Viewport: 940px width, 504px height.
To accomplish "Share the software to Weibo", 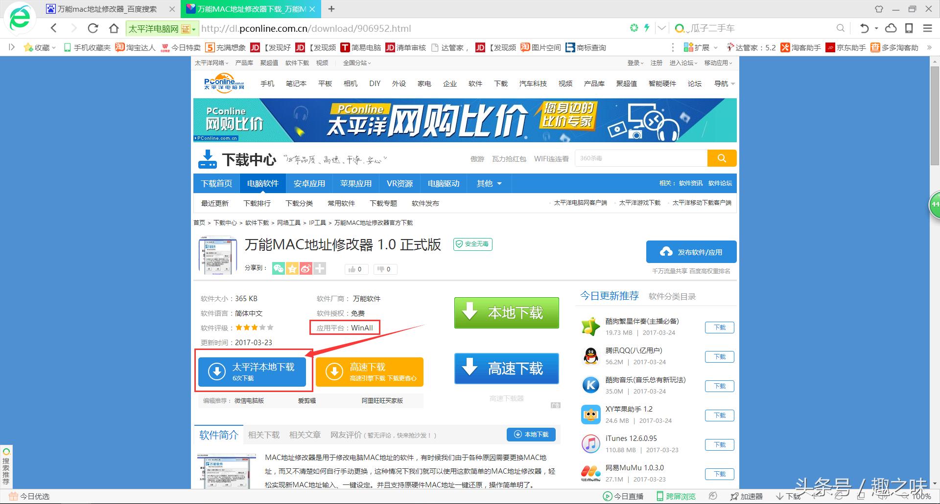I will coord(305,269).
